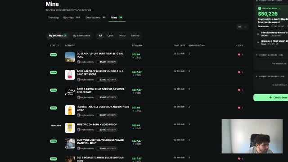Screen dimensions: 288x162
Task: Click $DARE token chip on backflip bounty
Action: pyautogui.click(x=107, y=62)
